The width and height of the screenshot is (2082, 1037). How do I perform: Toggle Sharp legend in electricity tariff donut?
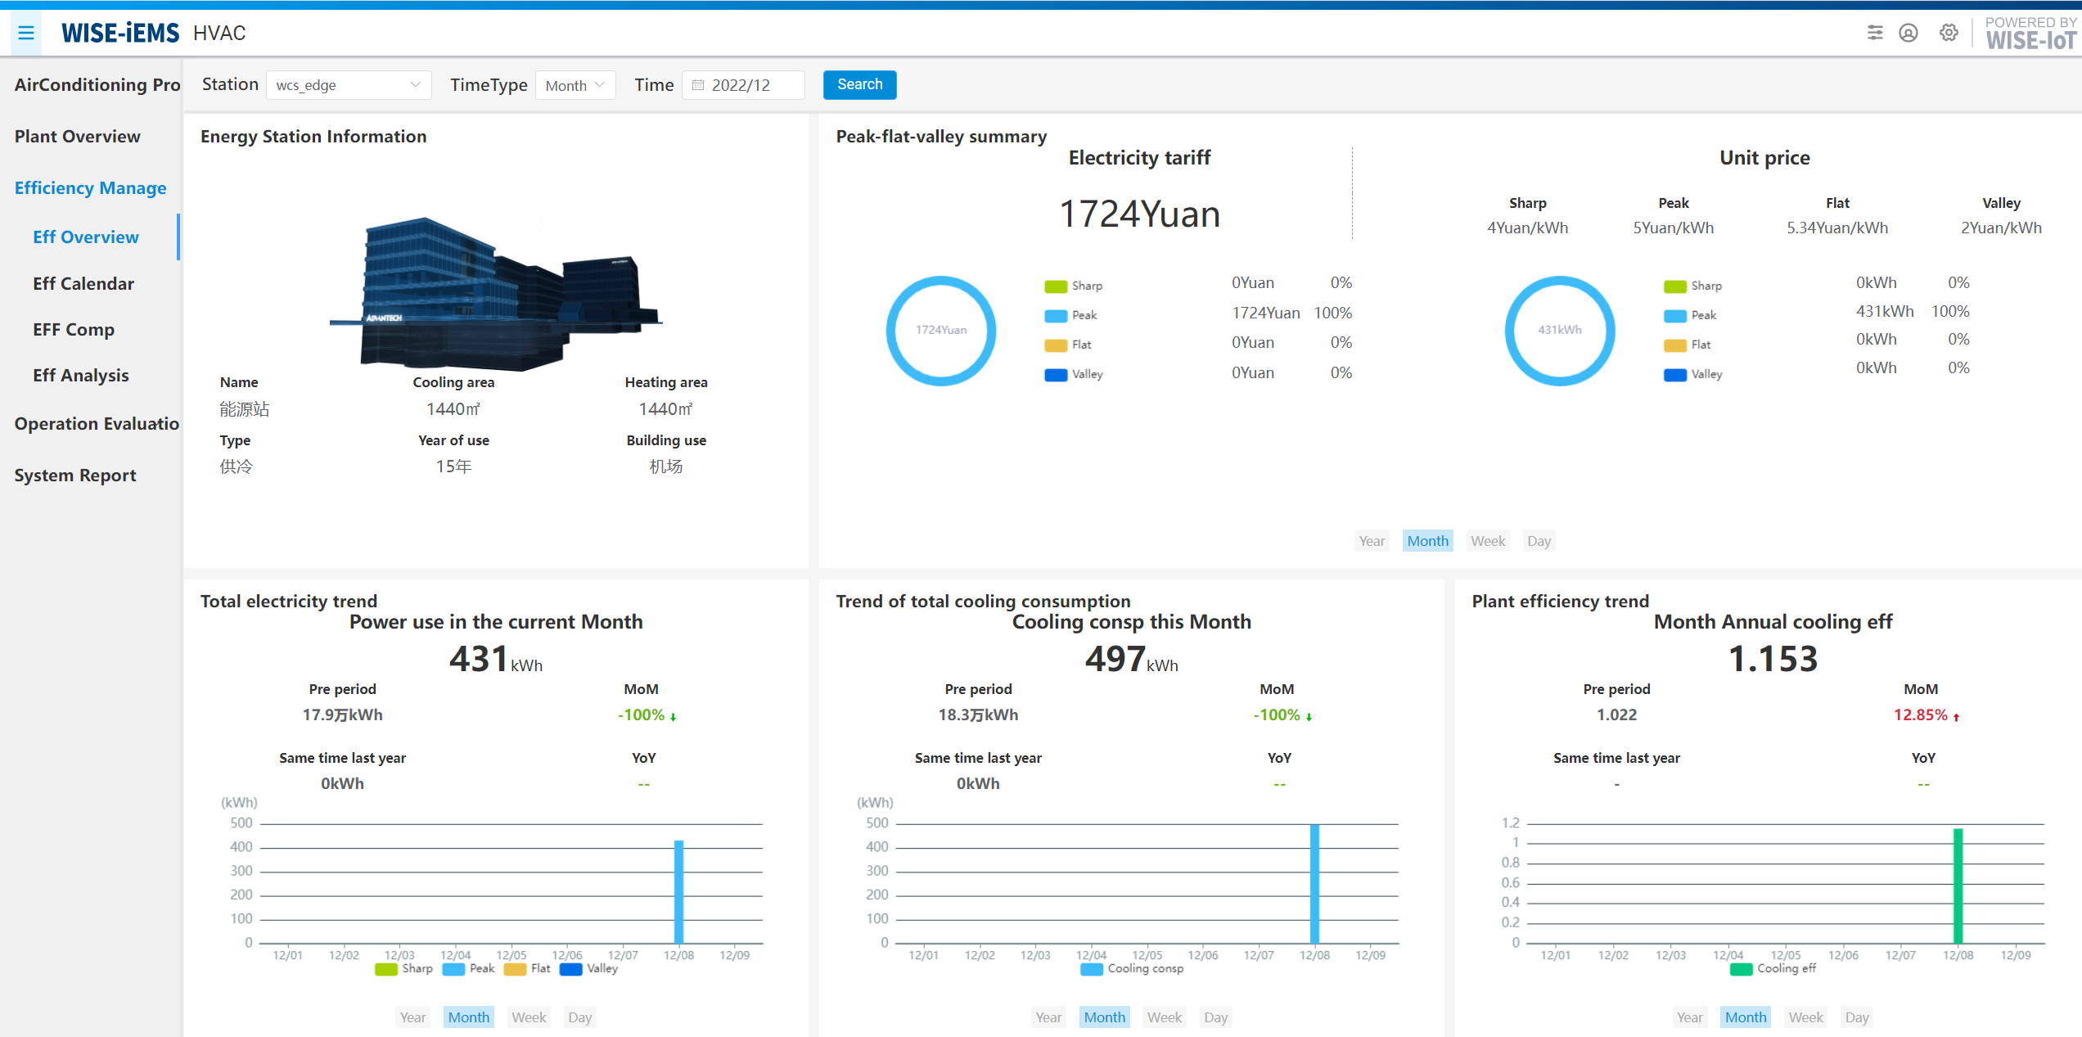(x=1074, y=286)
